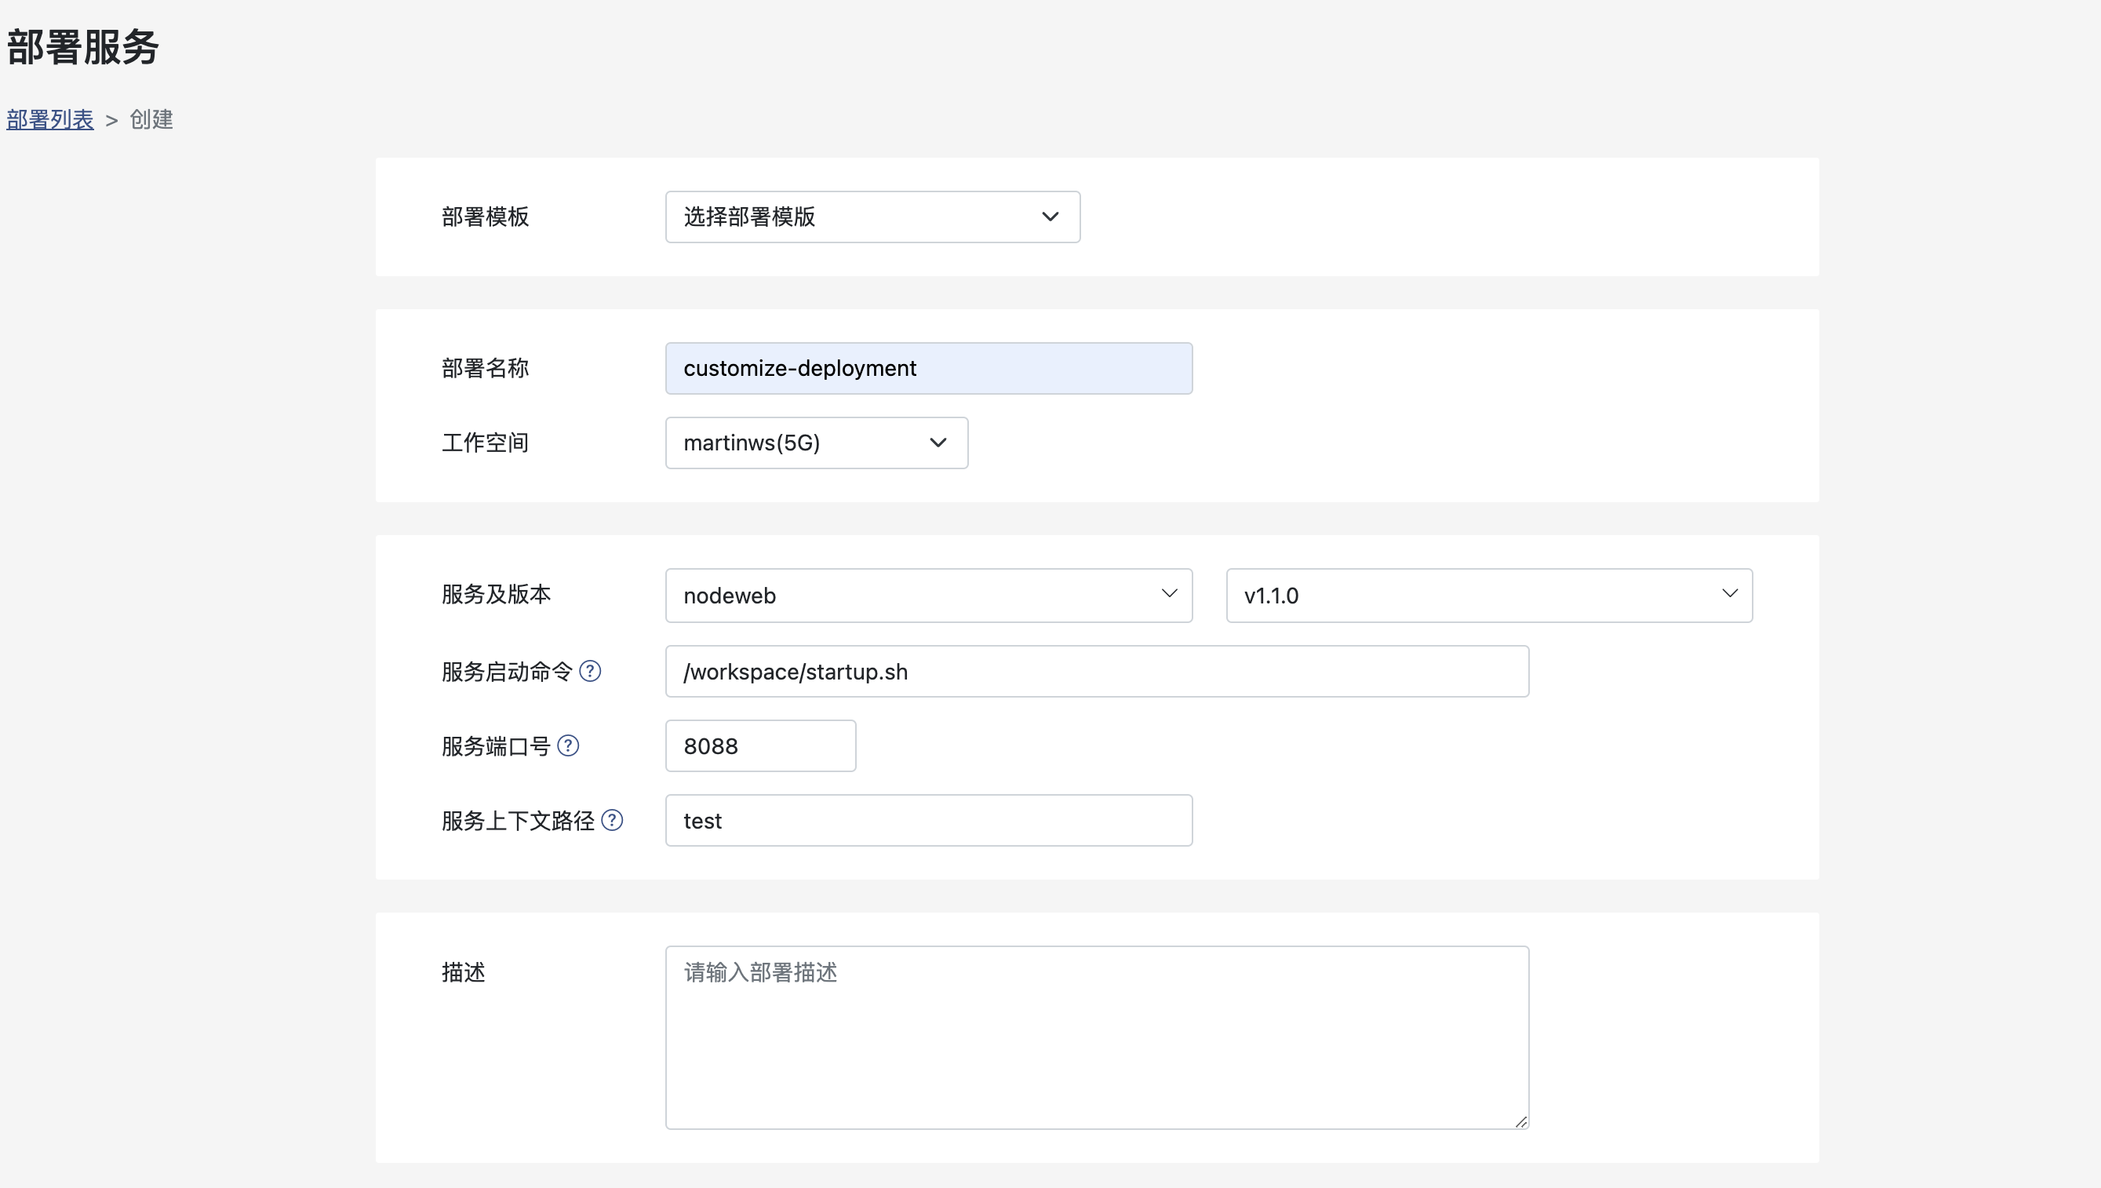Open the v1.1.0 version dropdown
Screen dimensions: 2101x1188
tap(1488, 596)
